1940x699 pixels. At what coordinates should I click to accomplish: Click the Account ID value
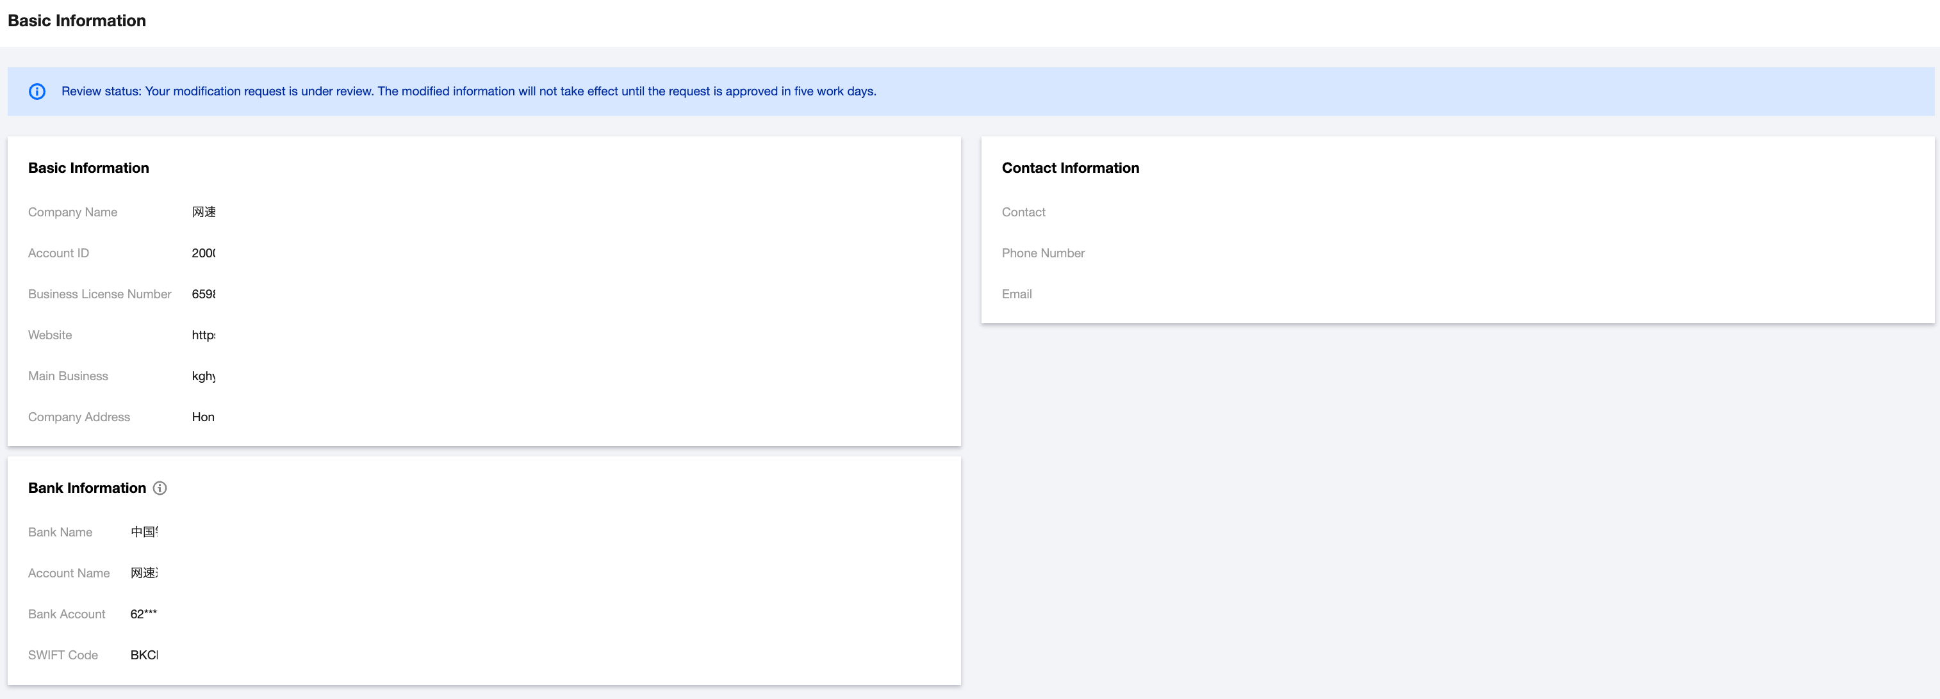tap(203, 253)
